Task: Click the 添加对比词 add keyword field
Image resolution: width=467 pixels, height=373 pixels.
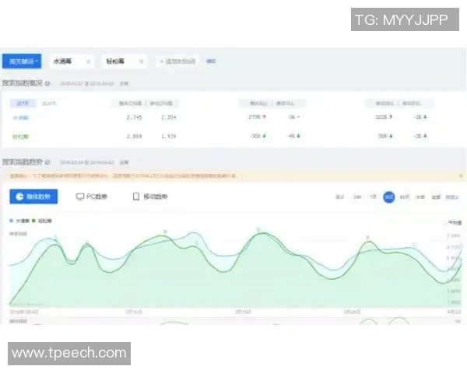Action: click(x=178, y=61)
